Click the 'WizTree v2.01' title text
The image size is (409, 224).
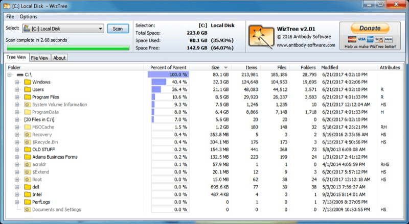pyautogui.click(x=296, y=29)
